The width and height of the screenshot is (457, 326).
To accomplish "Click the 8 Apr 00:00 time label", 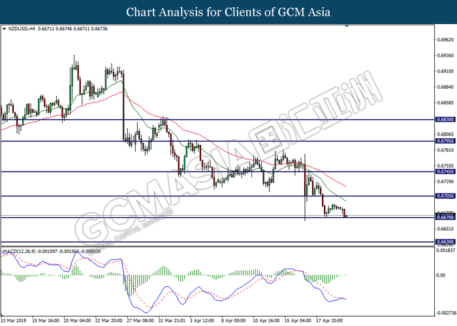I will (234, 321).
